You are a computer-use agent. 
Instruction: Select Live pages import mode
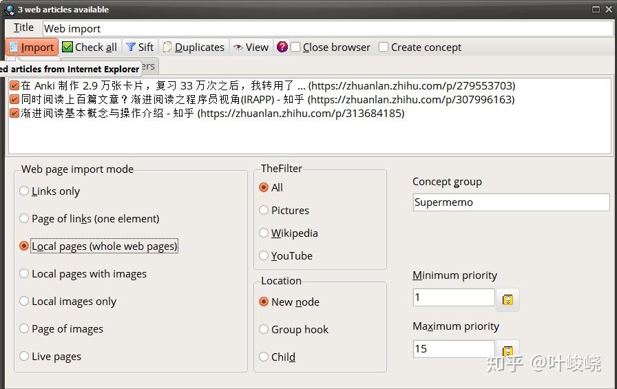pos(24,356)
